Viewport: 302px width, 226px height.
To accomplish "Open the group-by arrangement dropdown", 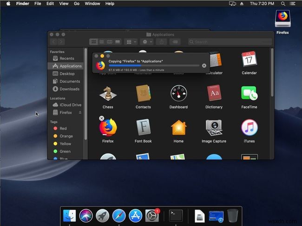I will (x=131, y=42).
